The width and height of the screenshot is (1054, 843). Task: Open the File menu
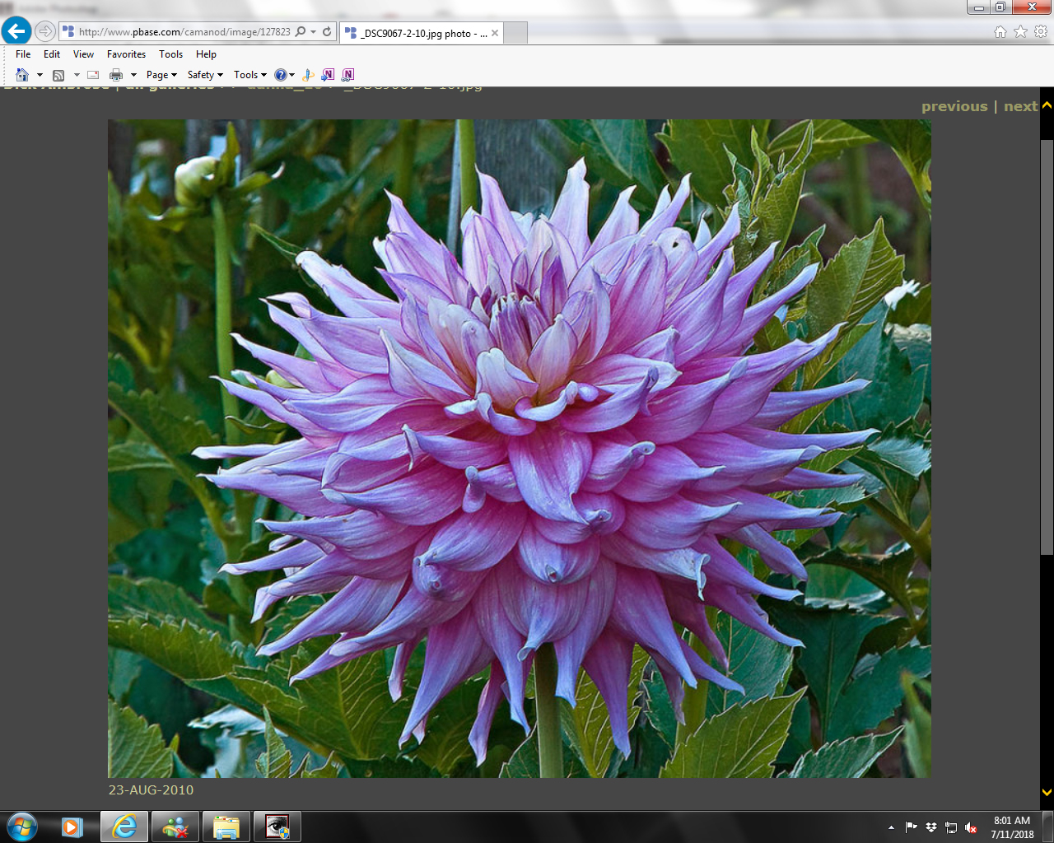coord(23,54)
